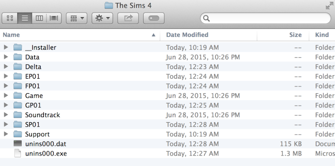Switch to list view
This screenshot has height=166, width=335.
click(25, 18)
